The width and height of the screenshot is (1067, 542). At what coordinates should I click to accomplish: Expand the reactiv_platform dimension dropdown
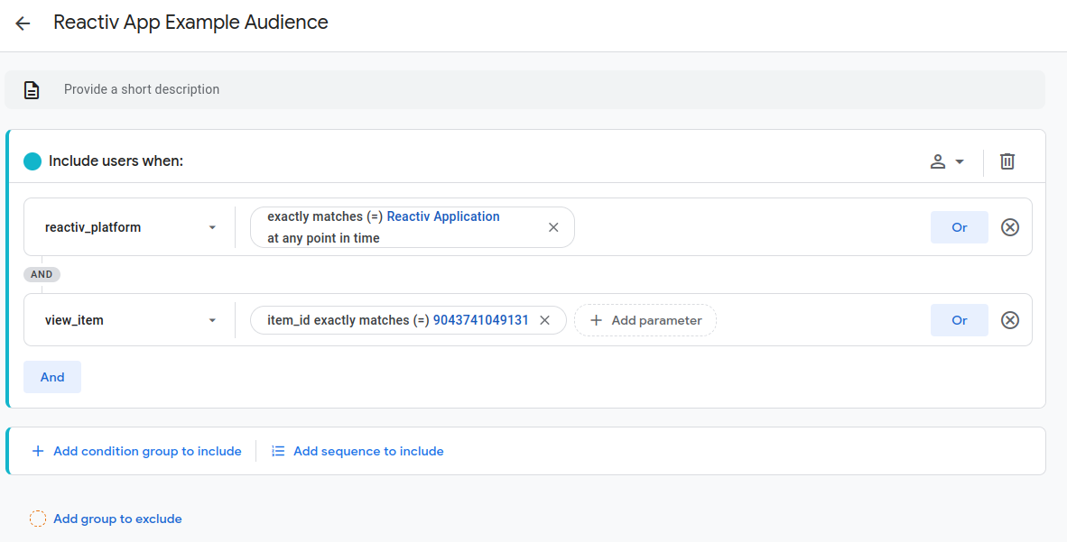point(212,227)
